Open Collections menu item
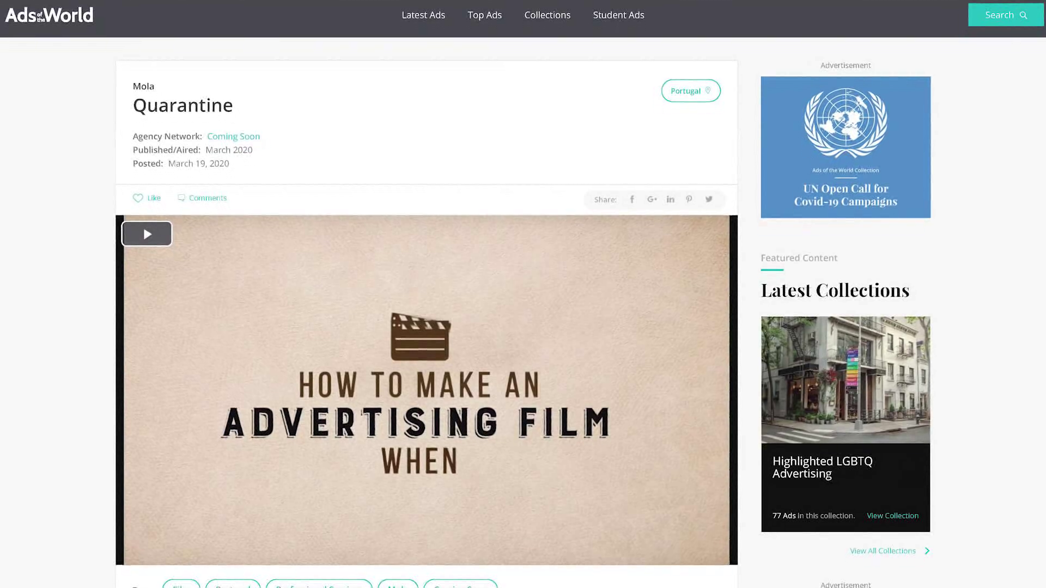The image size is (1046, 588). (x=547, y=15)
